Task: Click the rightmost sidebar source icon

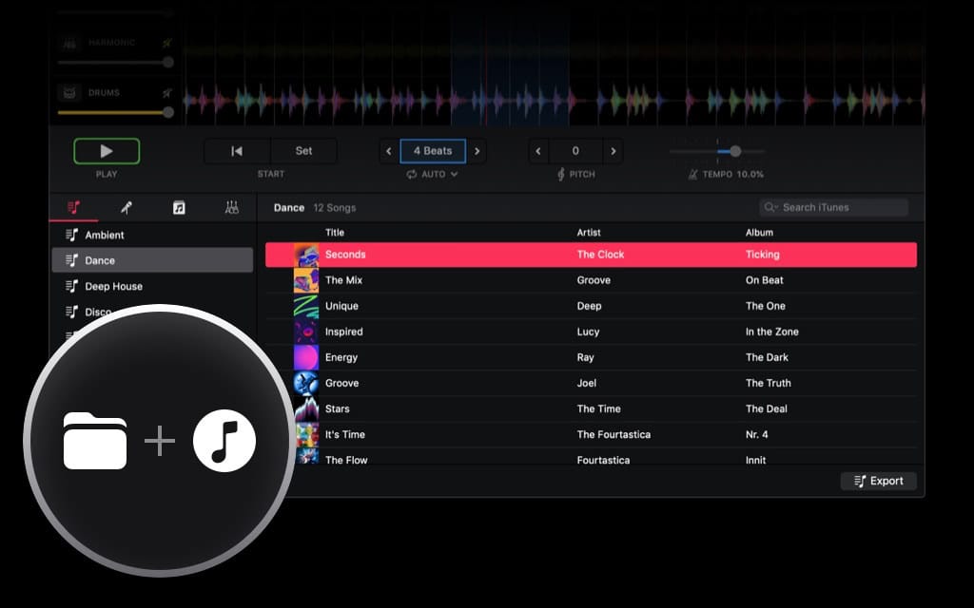Action: [231, 207]
